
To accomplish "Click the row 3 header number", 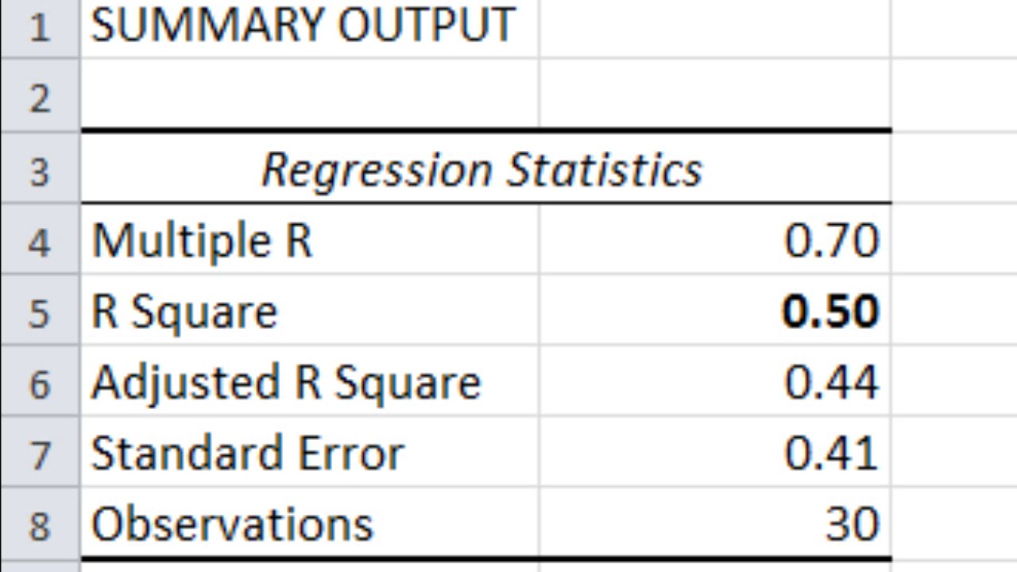I will [x=40, y=170].
